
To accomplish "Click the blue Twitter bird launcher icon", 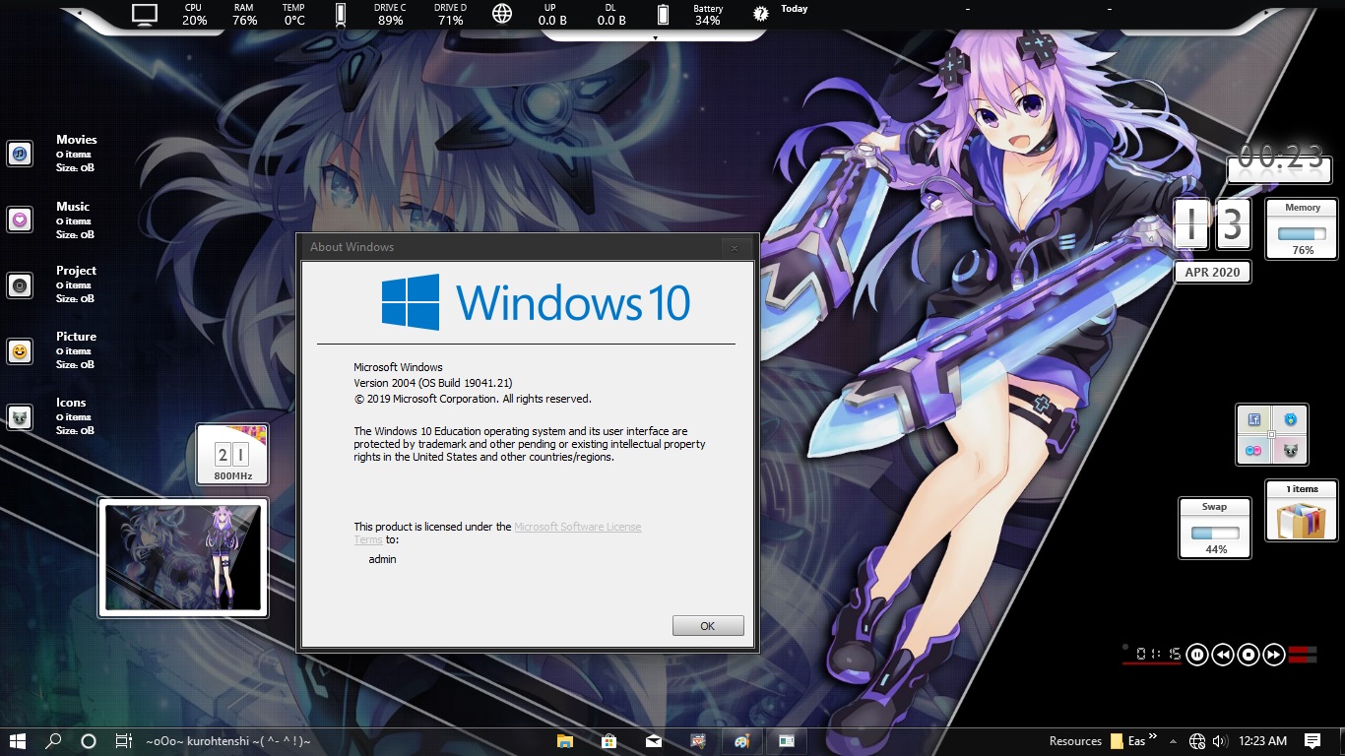I will [1289, 419].
